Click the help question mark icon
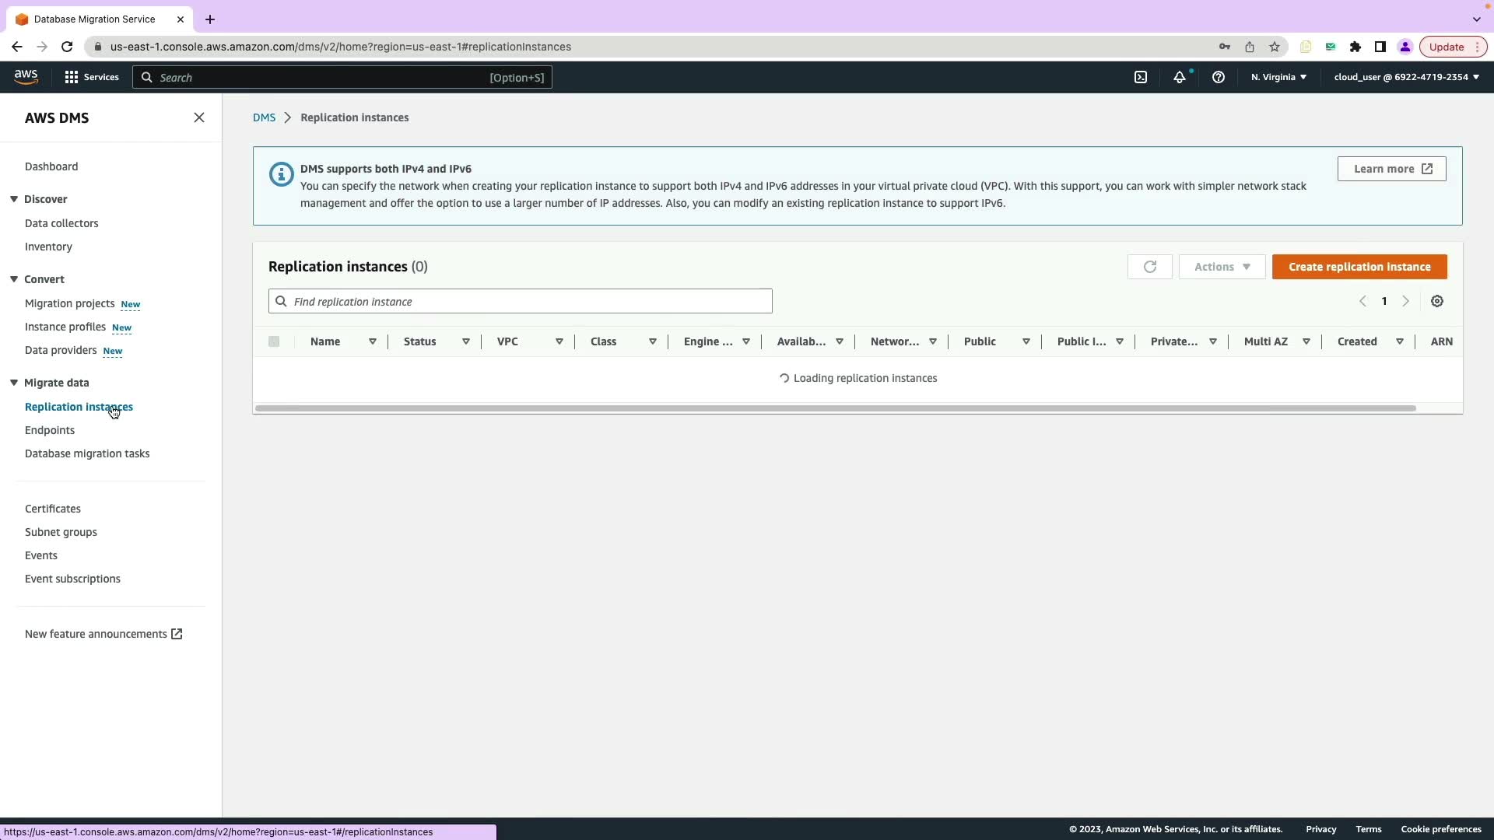1494x840 pixels. click(x=1219, y=77)
